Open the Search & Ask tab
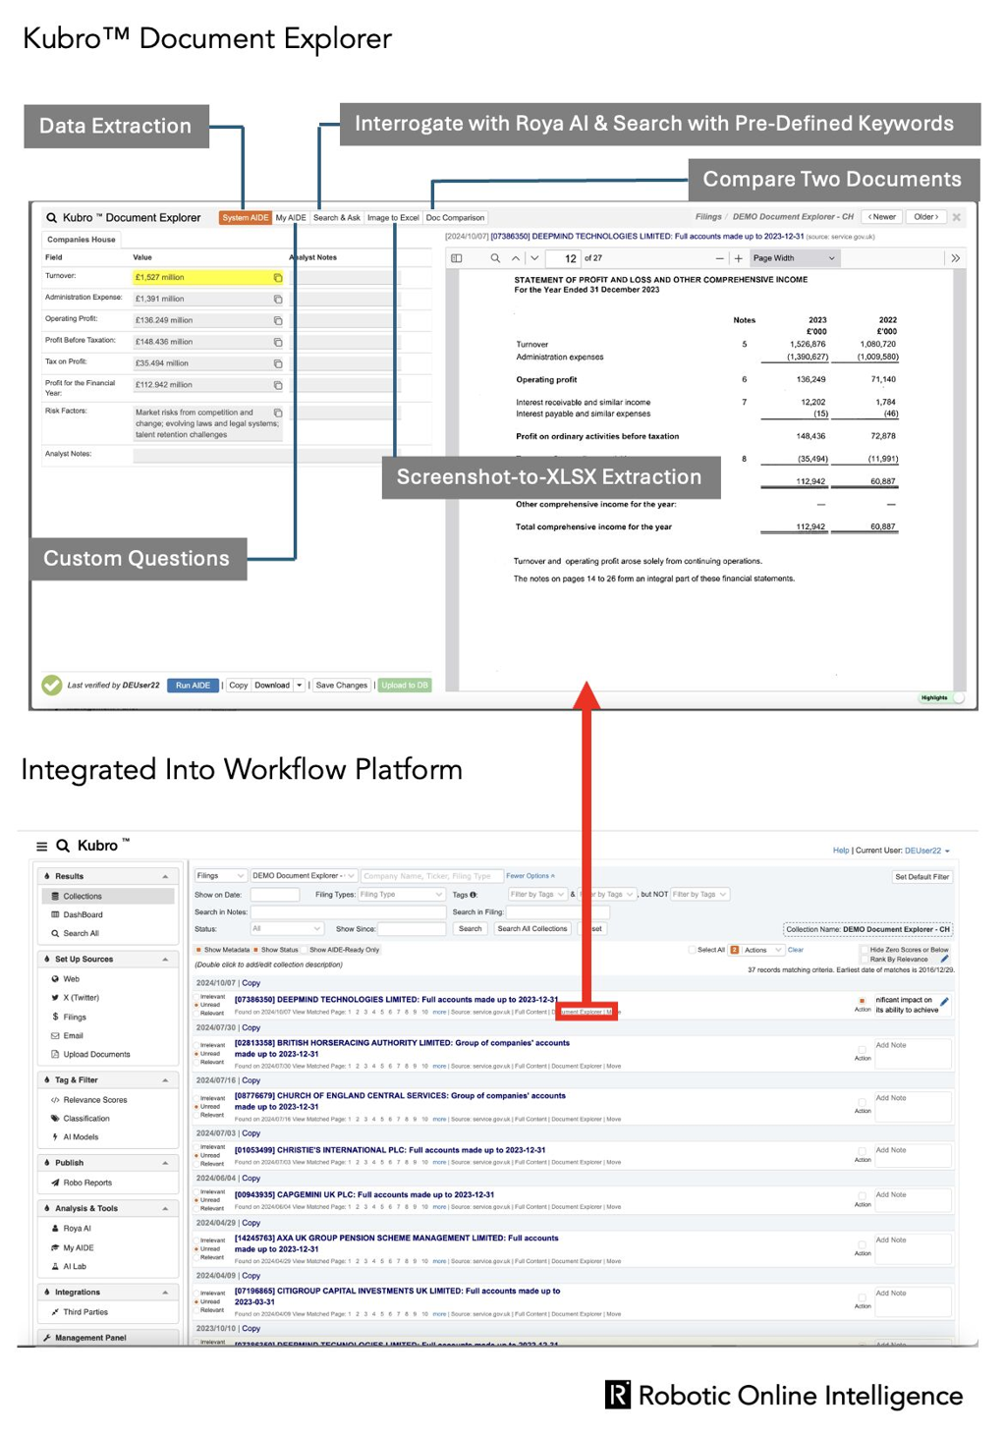Screen dimensions: 1006x1433 [336, 217]
